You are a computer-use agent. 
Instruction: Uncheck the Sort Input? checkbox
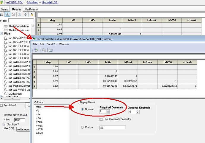4,125
